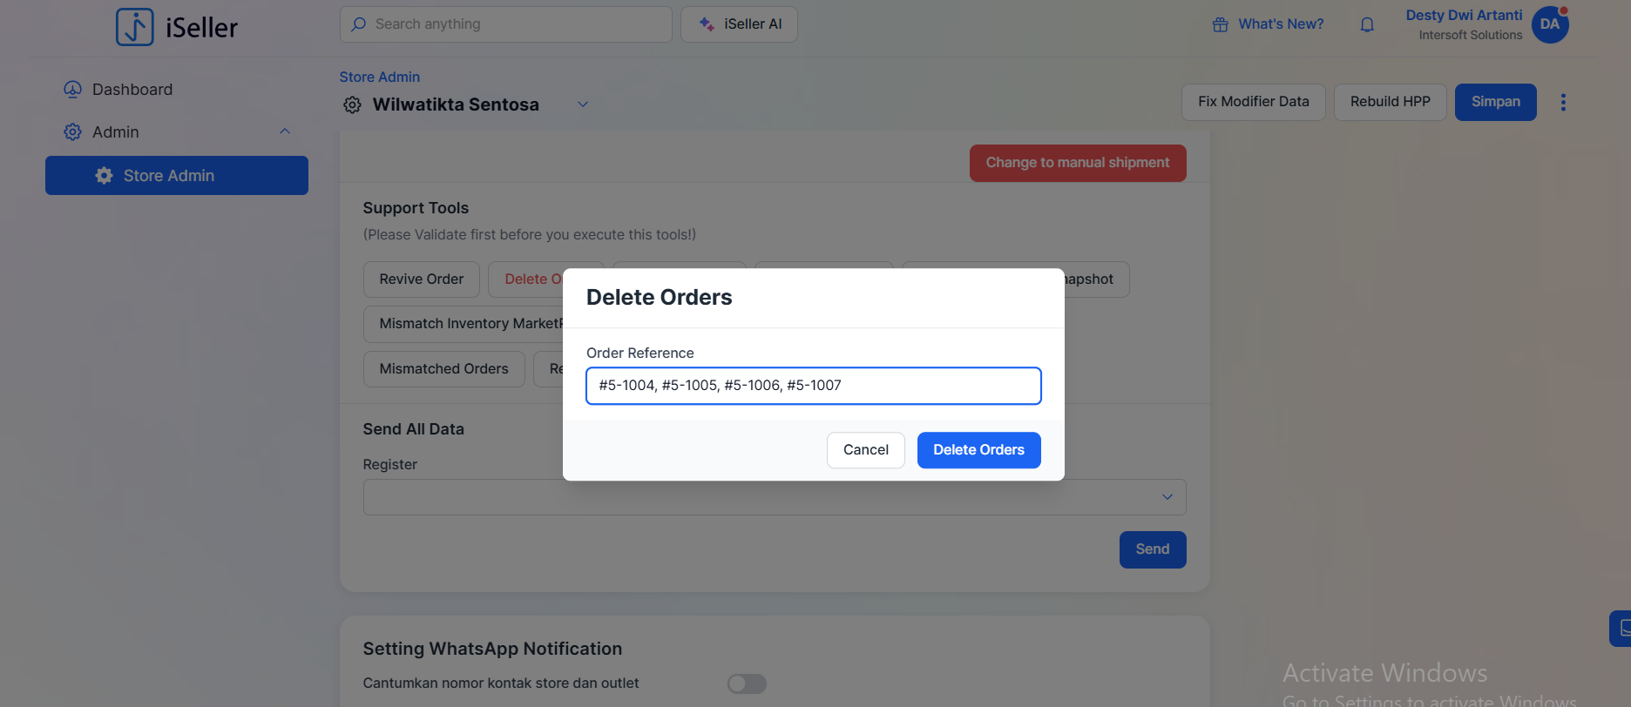This screenshot has height=707, width=1631.
Task: Click the What's New gift icon
Action: coord(1220,24)
